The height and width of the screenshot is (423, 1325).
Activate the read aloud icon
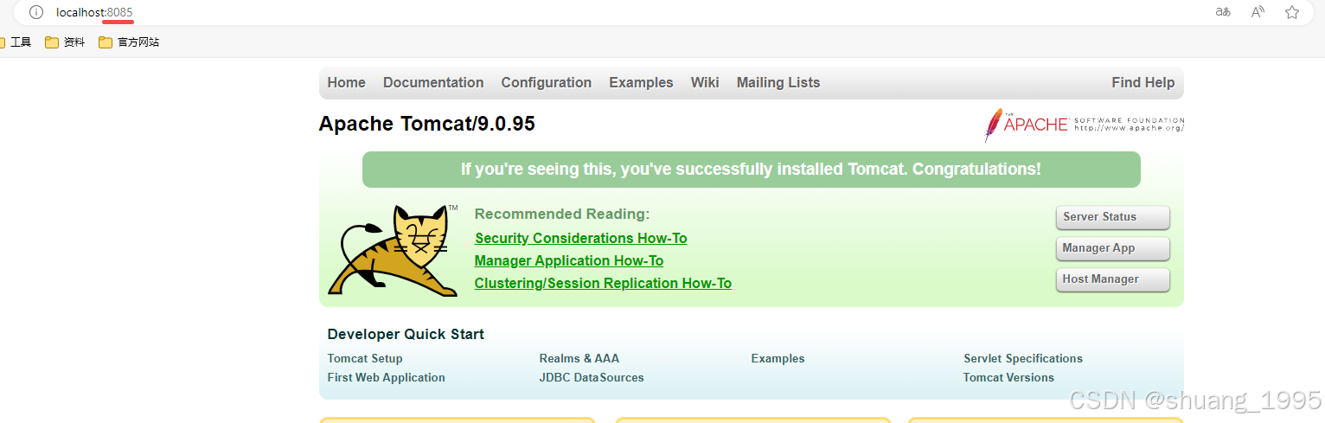1258,12
